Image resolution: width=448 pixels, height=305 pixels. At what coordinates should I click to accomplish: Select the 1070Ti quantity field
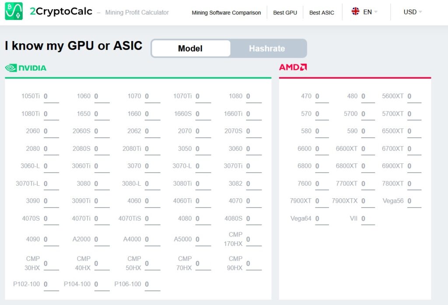pos(203,97)
